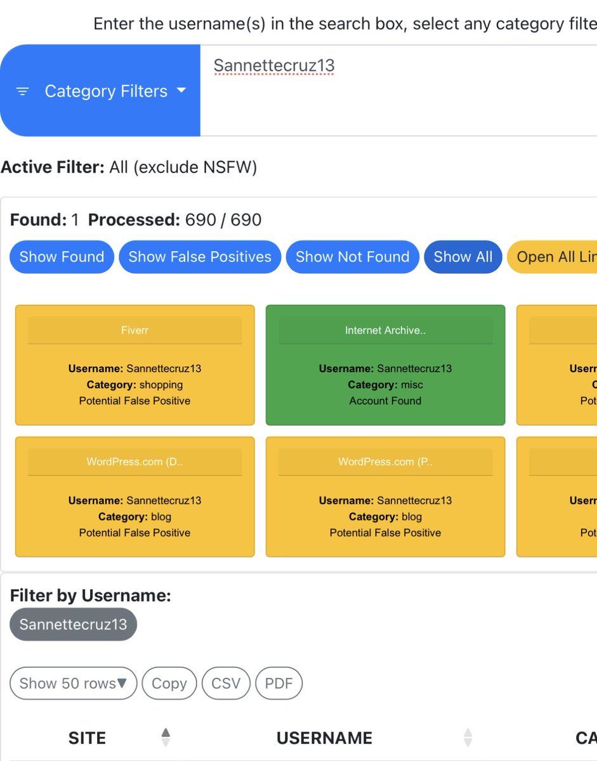The width and height of the screenshot is (597, 761).
Task: Sort table by USERNAME column arrows
Action: point(468,737)
